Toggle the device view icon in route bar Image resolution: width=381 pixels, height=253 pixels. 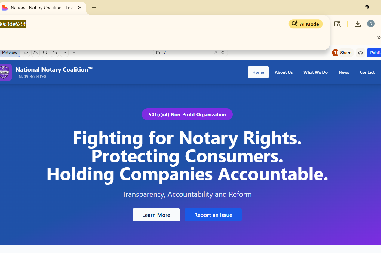pyautogui.click(x=158, y=53)
